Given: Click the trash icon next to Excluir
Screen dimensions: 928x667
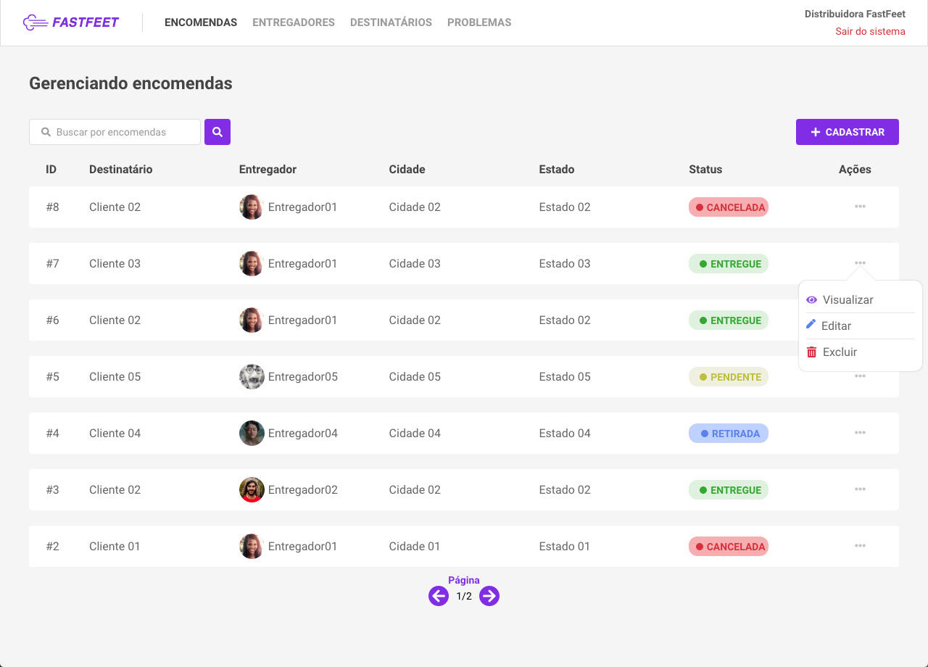Looking at the screenshot, I should [x=811, y=352].
